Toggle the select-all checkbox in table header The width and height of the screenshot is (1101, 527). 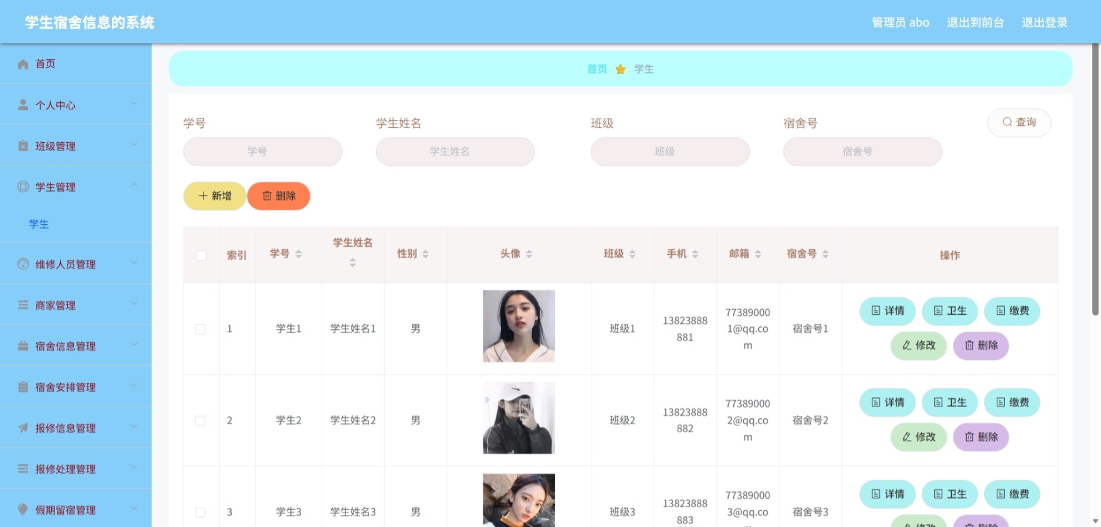click(x=201, y=255)
